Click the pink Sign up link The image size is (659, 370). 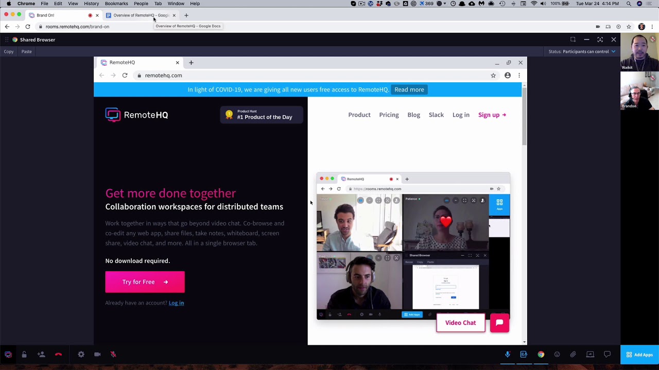point(492,115)
